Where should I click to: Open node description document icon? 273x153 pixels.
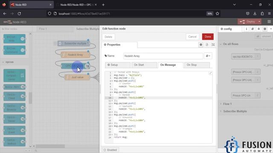[207, 45]
